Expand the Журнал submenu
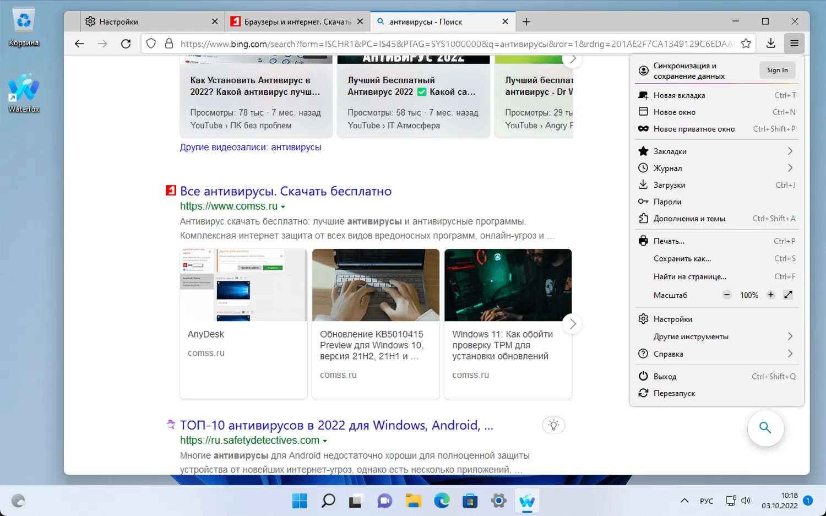826x516 pixels. point(790,168)
